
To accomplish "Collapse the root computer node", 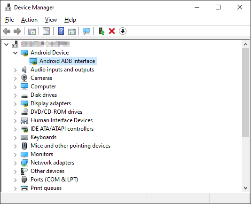I will click(x=6, y=44).
